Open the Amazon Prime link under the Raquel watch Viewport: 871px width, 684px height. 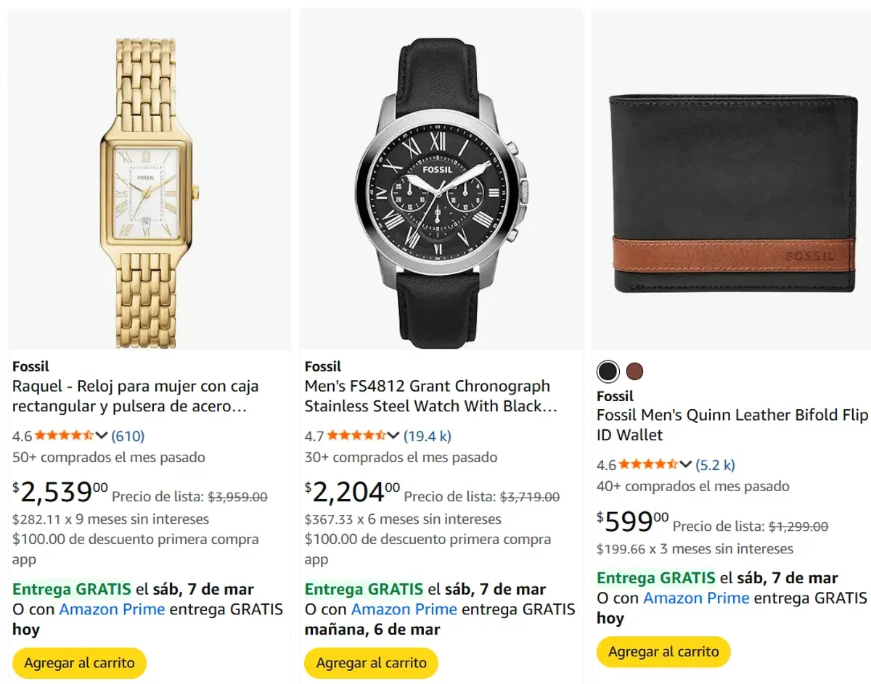(x=111, y=609)
